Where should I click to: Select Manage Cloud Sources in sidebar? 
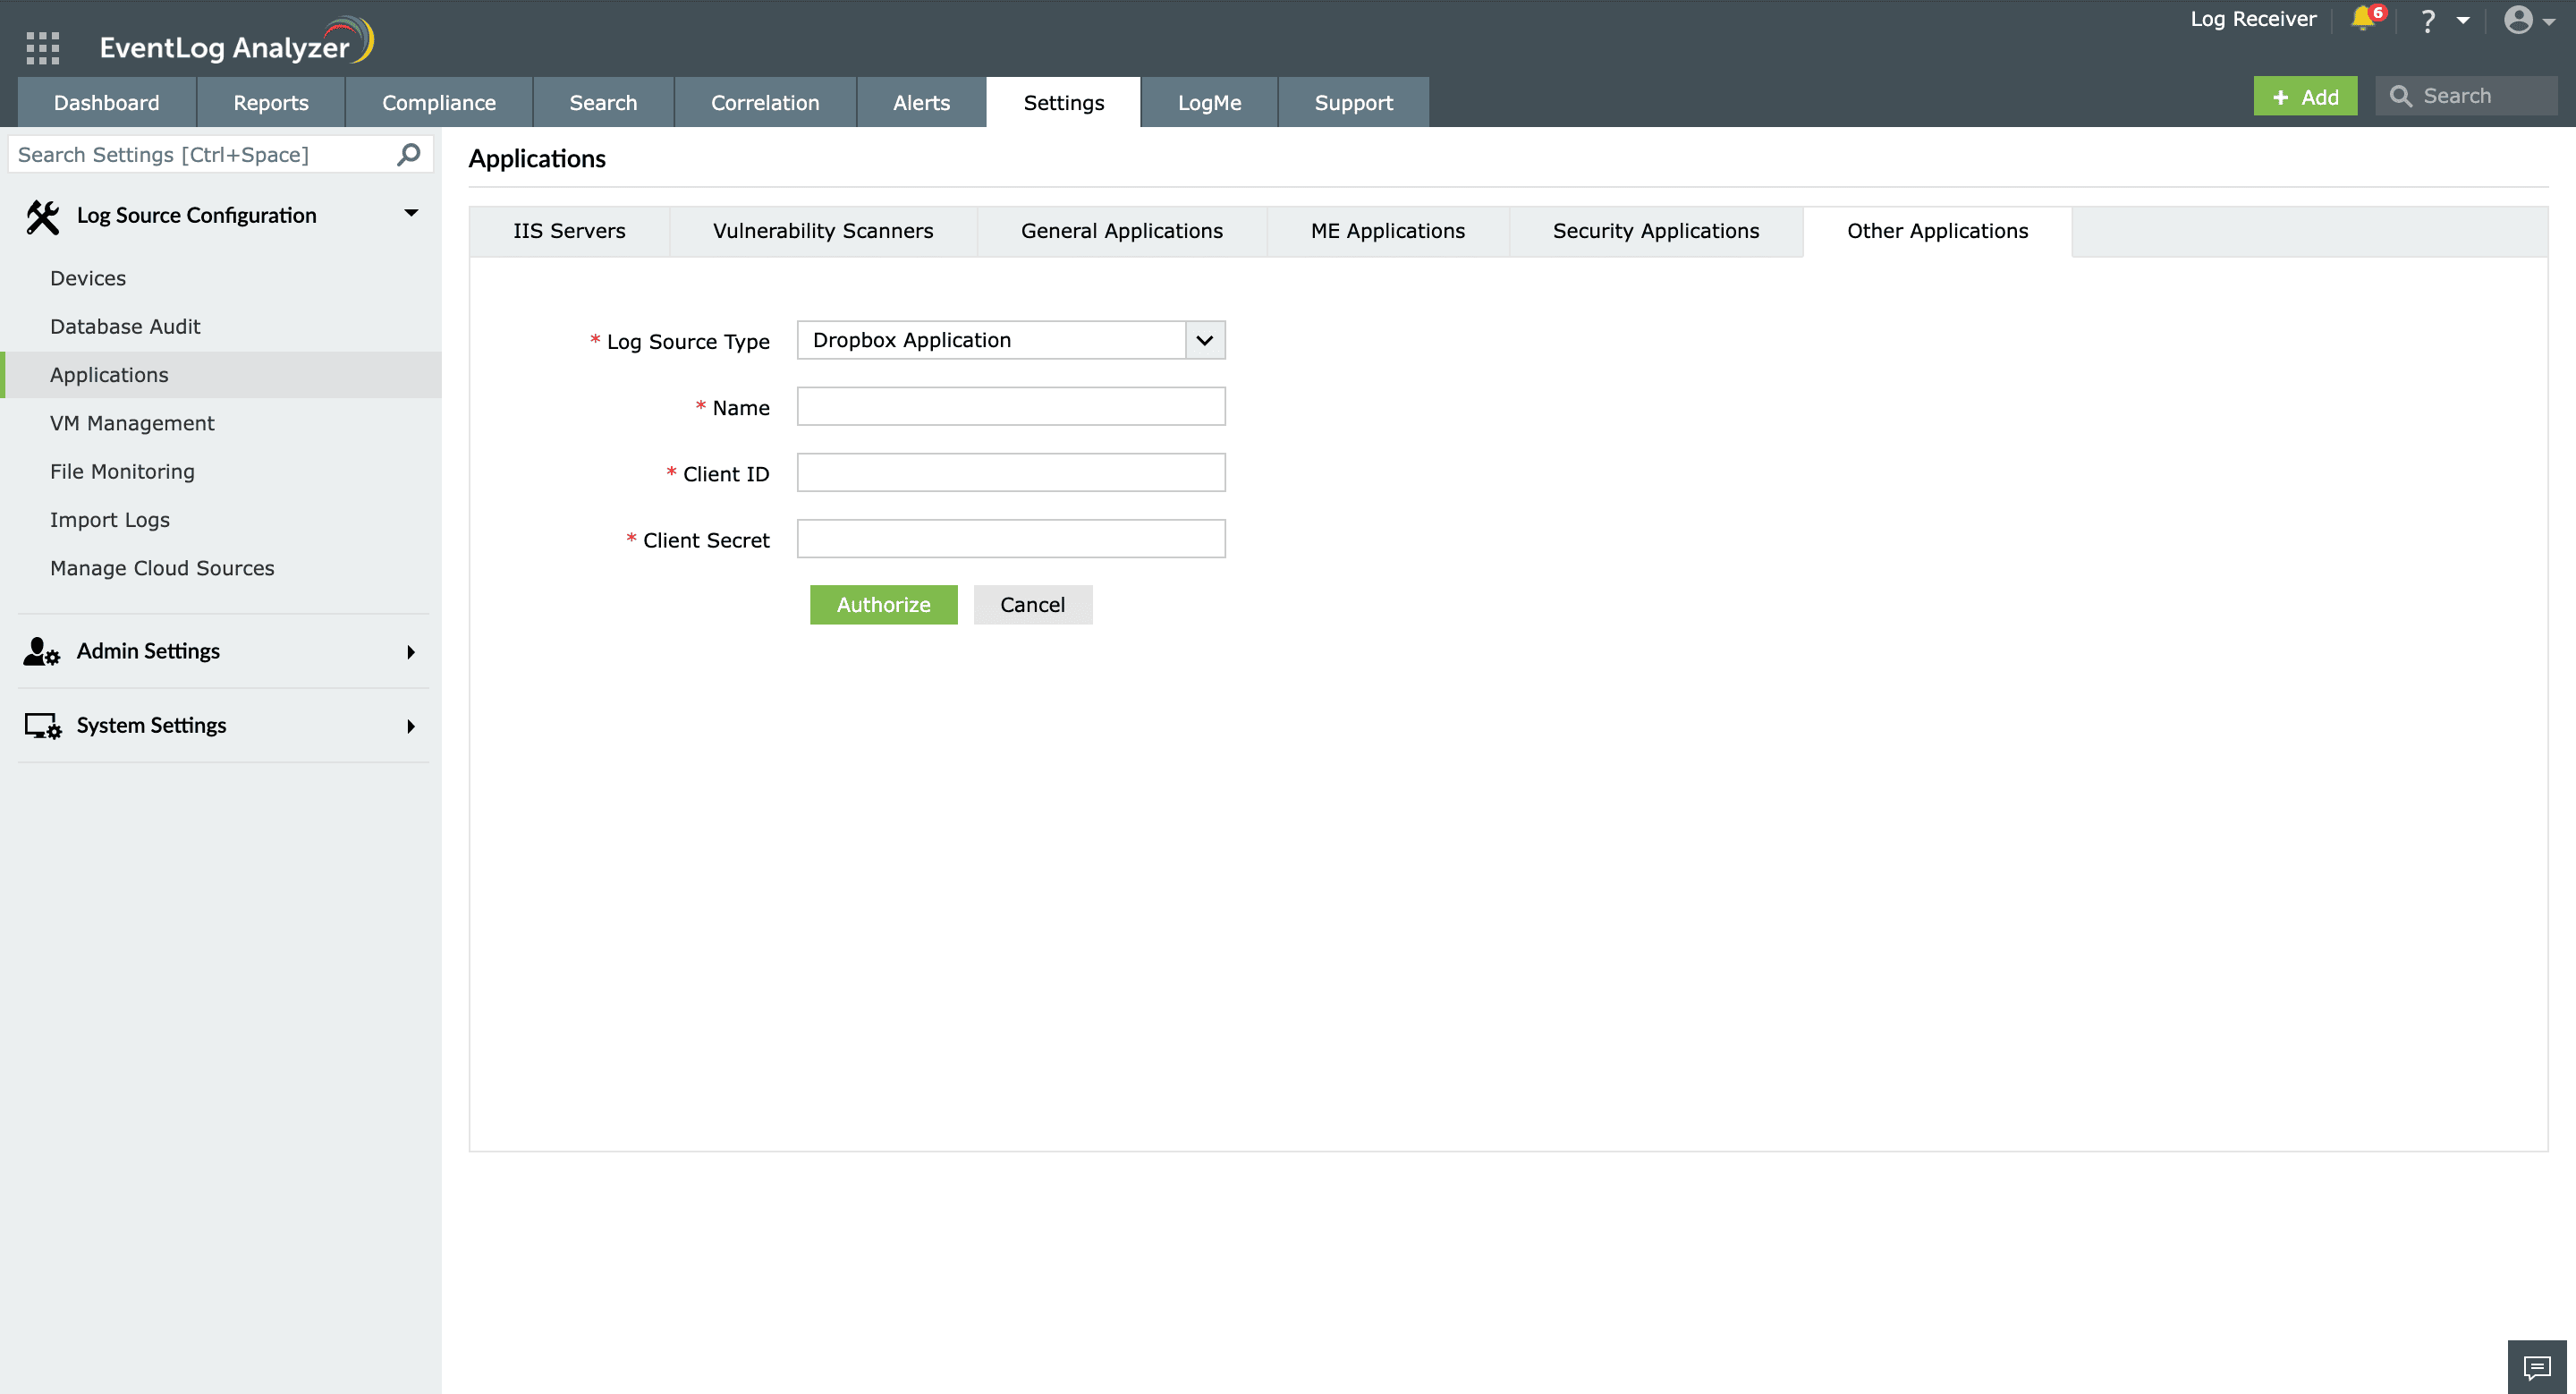162,568
